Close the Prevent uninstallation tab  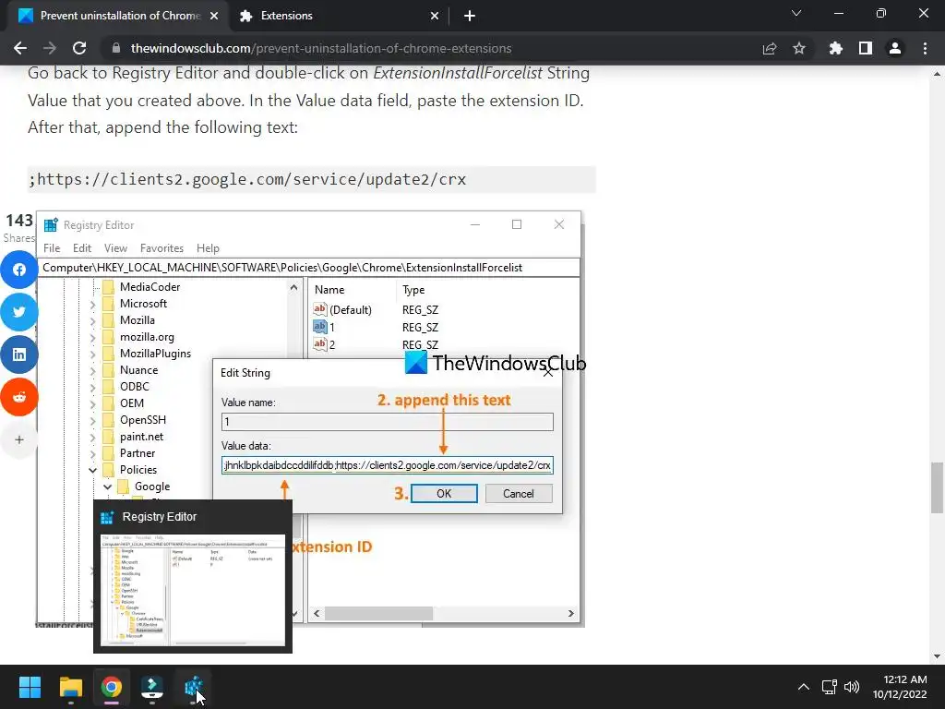(x=214, y=17)
